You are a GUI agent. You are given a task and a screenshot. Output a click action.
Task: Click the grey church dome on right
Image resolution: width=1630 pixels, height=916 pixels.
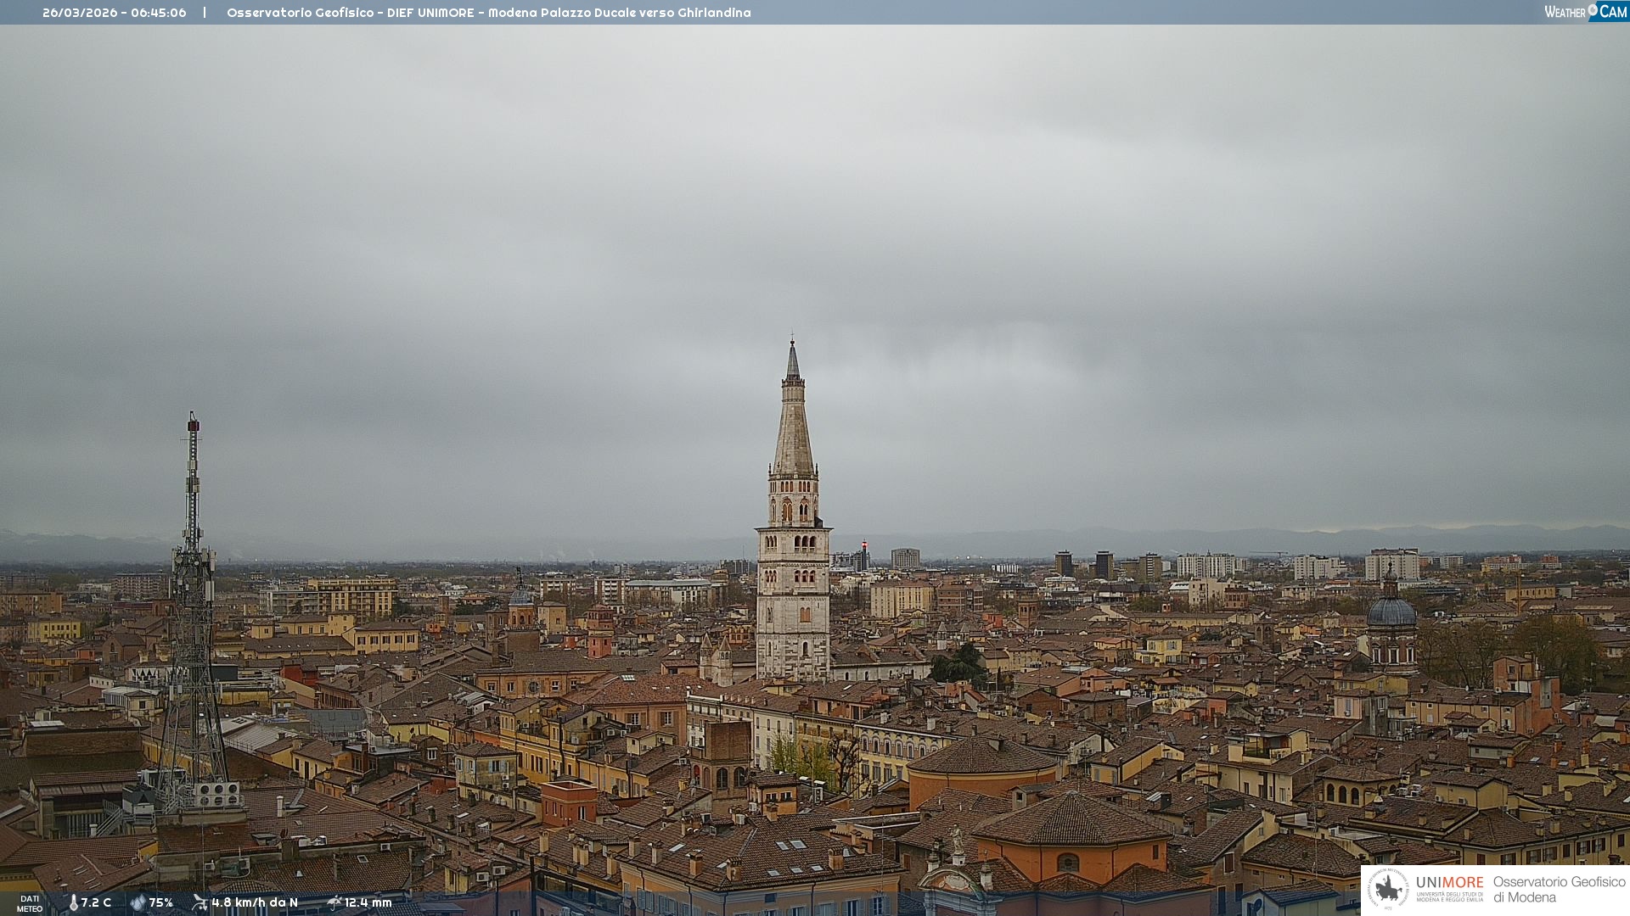click(1391, 611)
